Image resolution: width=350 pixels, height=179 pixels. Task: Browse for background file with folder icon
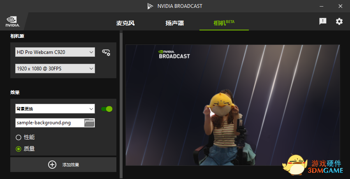point(89,123)
